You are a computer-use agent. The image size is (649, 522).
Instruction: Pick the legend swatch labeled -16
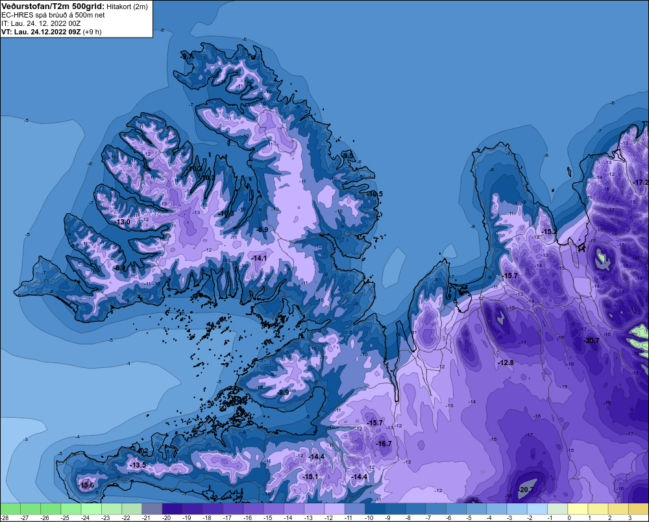tap(253, 508)
